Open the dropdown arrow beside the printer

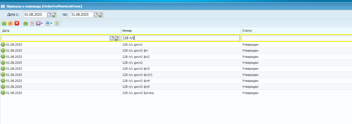pyautogui.click(x=51, y=23)
